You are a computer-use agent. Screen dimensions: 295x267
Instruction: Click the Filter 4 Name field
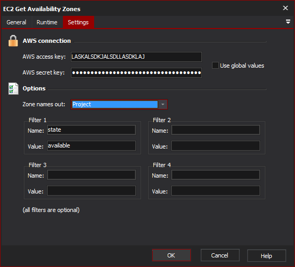216,175
